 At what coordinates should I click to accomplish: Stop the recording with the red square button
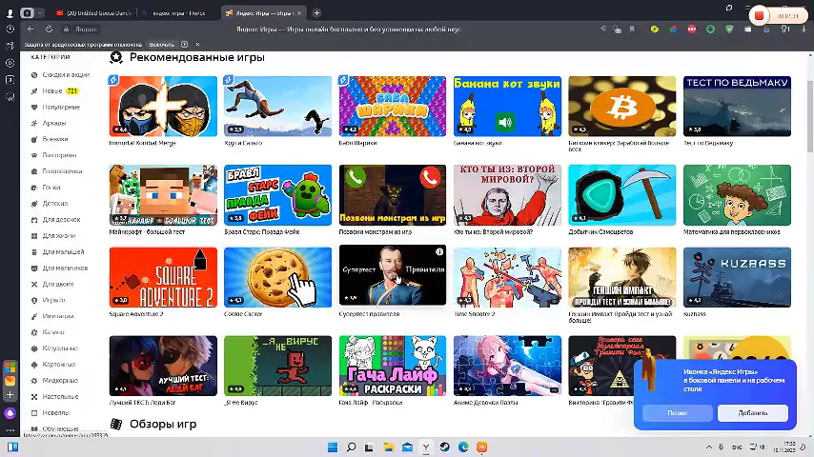coord(759,15)
